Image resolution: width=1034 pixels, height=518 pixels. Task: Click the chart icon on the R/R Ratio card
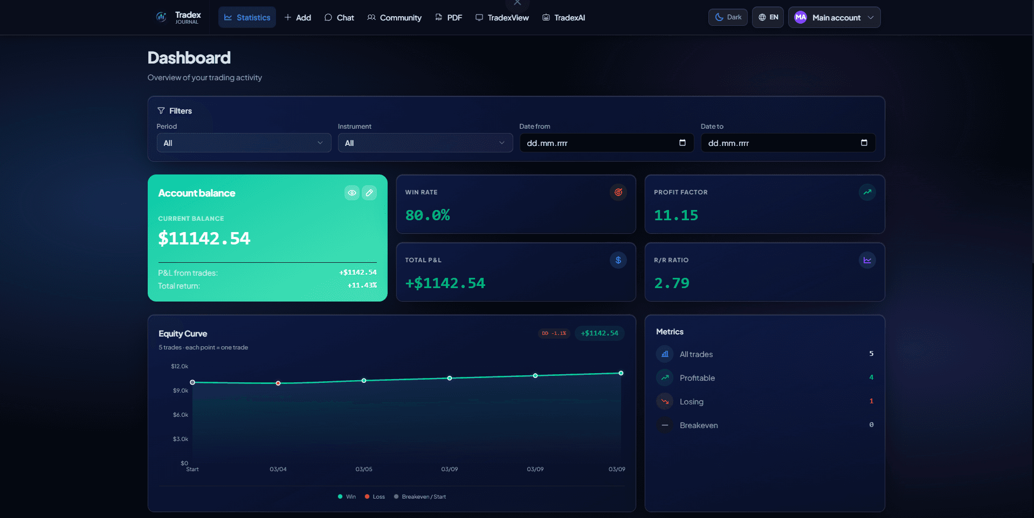867,260
